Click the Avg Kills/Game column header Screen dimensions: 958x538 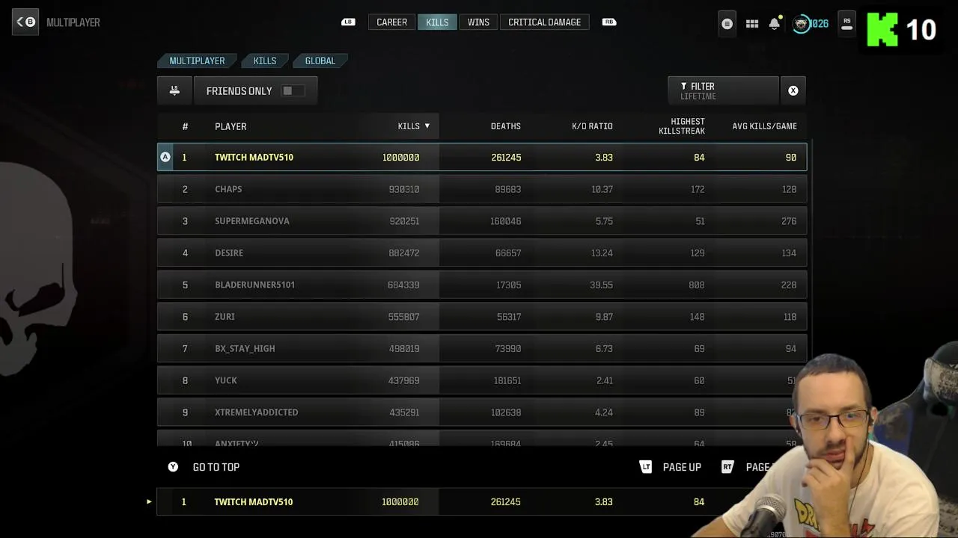[764, 126]
